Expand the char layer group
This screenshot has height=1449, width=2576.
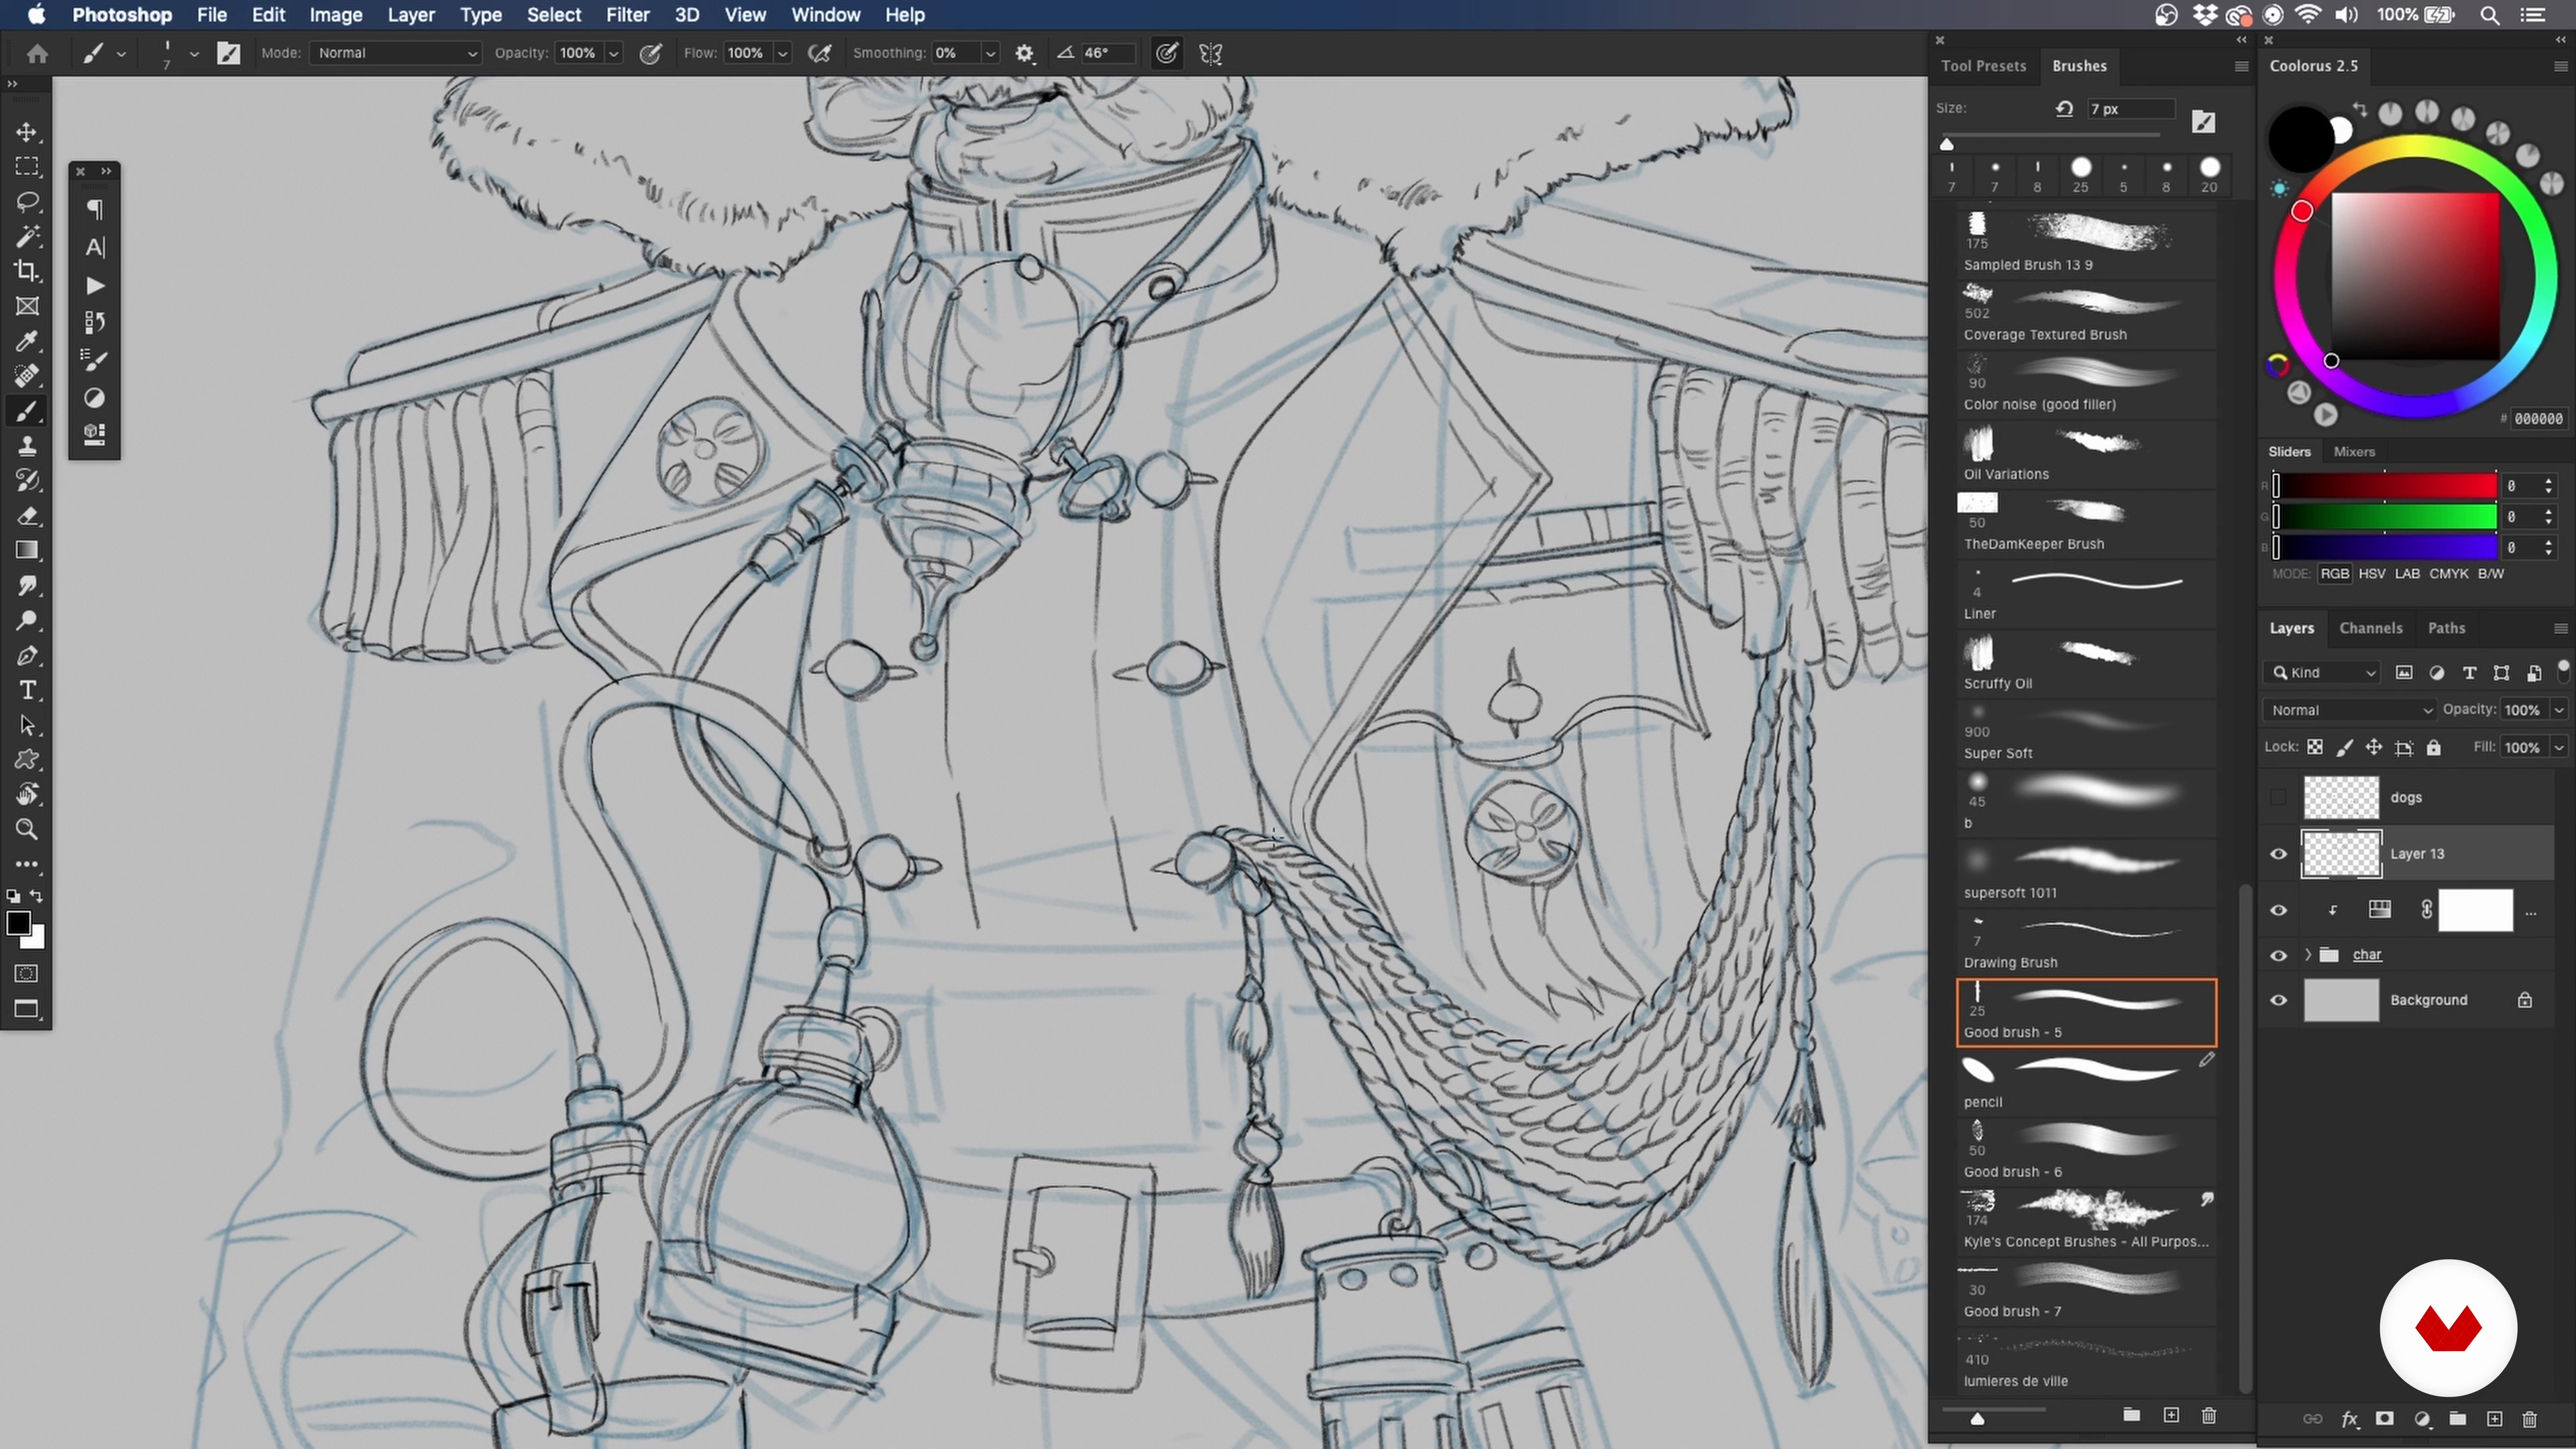click(x=2308, y=955)
